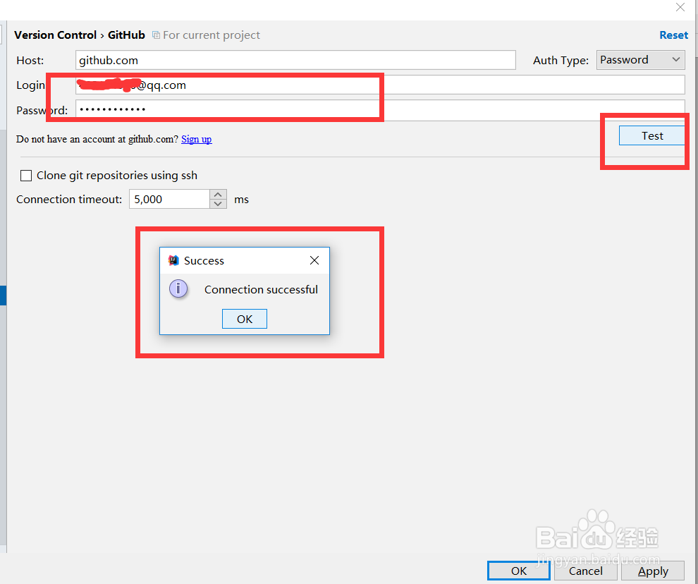Image resolution: width=698 pixels, height=584 pixels.
Task: Click the Apply button
Action: click(653, 571)
